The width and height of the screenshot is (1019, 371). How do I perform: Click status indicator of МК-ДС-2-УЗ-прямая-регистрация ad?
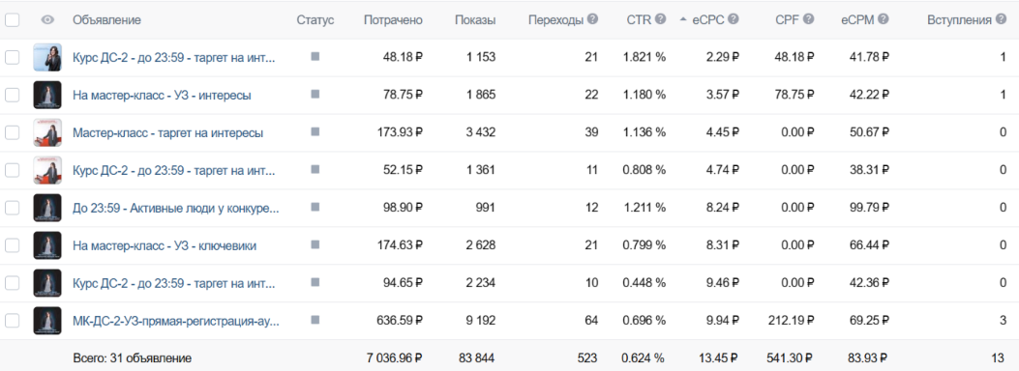315,320
